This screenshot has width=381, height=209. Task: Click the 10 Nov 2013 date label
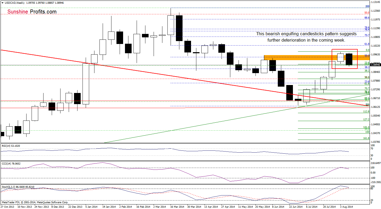tap(24, 206)
